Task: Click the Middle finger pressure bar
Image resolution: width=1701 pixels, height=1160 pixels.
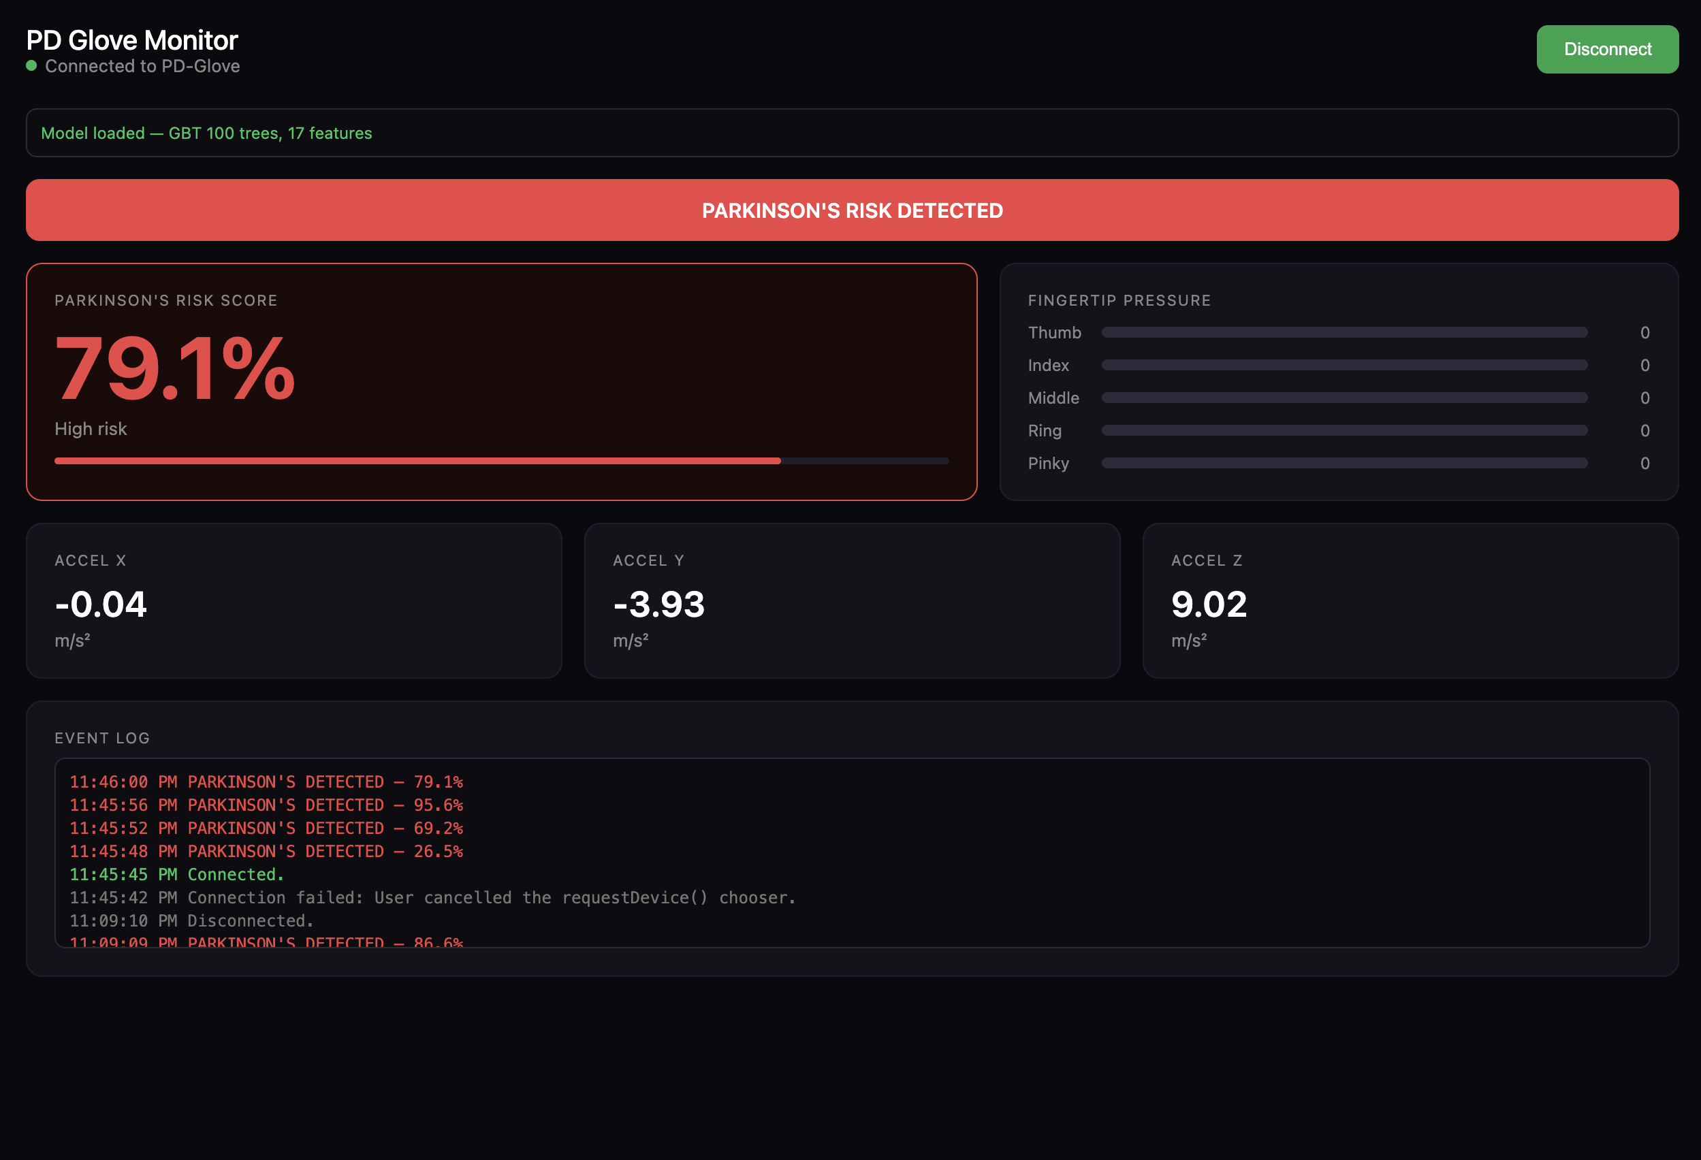Action: (1344, 398)
